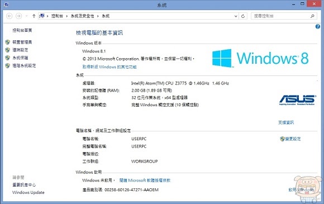
Task: Click the ASUS logo image
Action: click(297, 100)
